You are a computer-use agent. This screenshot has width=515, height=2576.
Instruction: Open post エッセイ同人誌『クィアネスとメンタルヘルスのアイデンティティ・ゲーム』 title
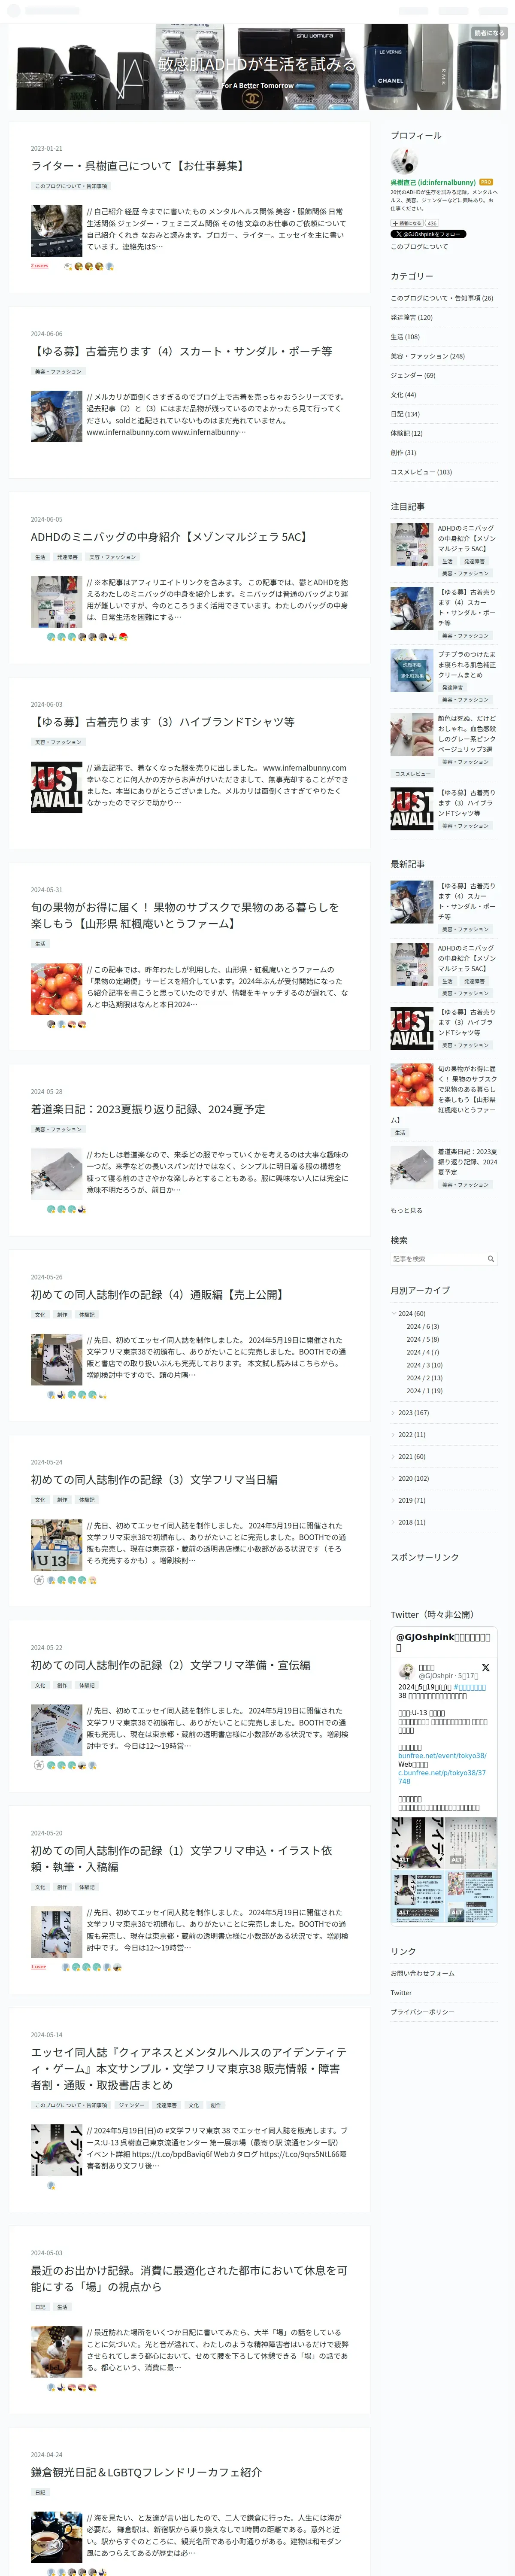pos(189,2068)
